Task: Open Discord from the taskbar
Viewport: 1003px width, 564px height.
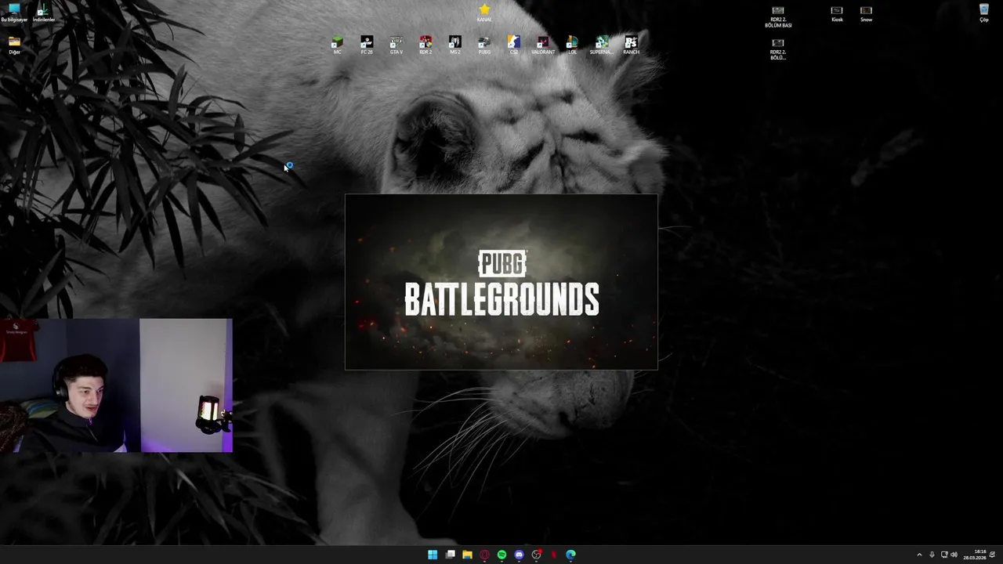Action: click(519, 555)
